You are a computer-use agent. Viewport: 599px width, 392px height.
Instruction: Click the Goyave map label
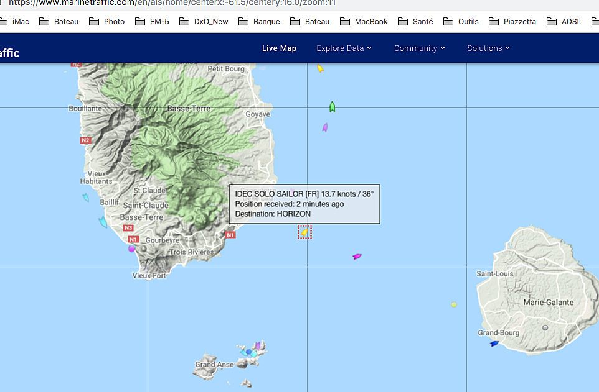[x=258, y=114]
